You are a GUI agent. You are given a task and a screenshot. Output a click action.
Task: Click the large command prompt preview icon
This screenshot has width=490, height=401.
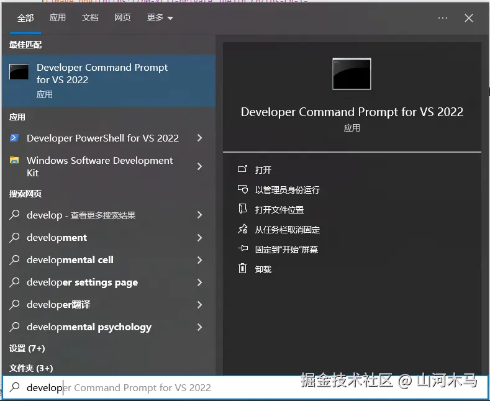pyautogui.click(x=352, y=74)
